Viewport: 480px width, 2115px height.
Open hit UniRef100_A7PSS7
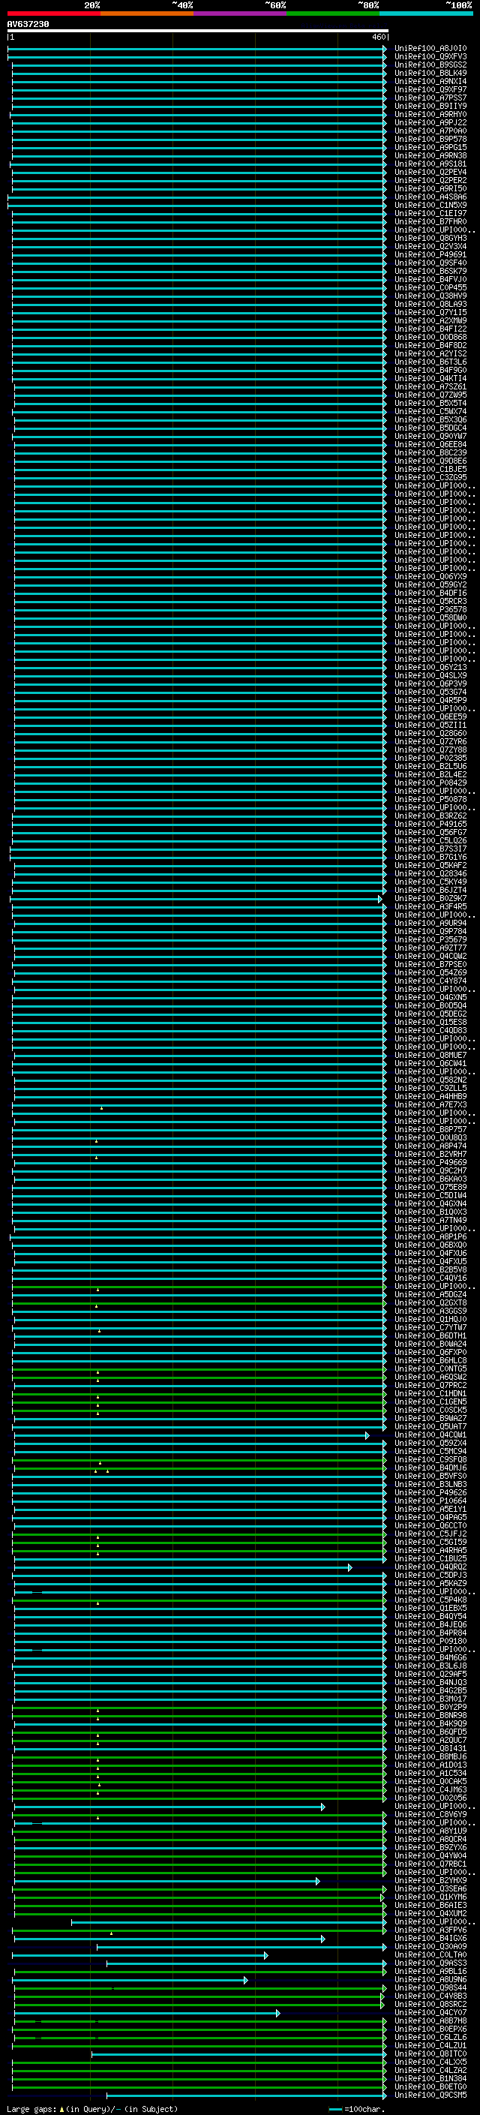click(430, 98)
